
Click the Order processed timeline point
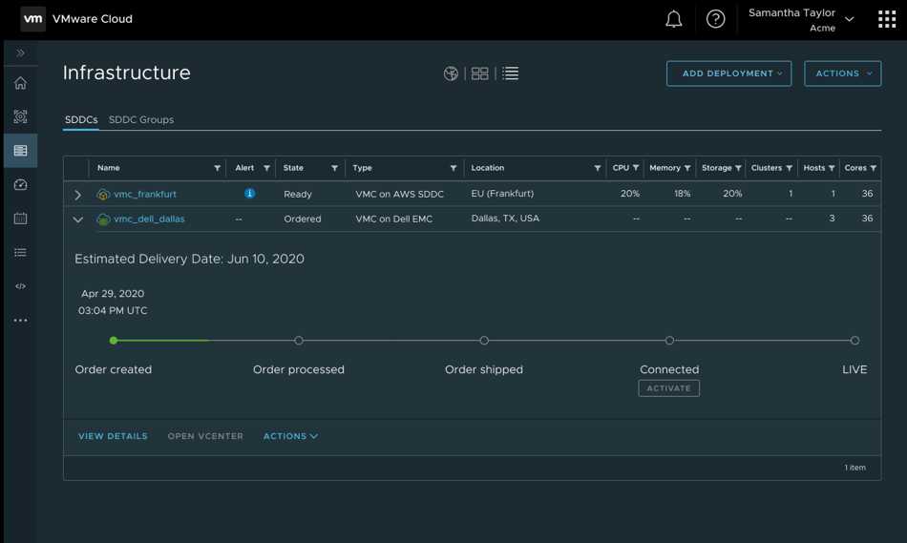[x=299, y=341]
